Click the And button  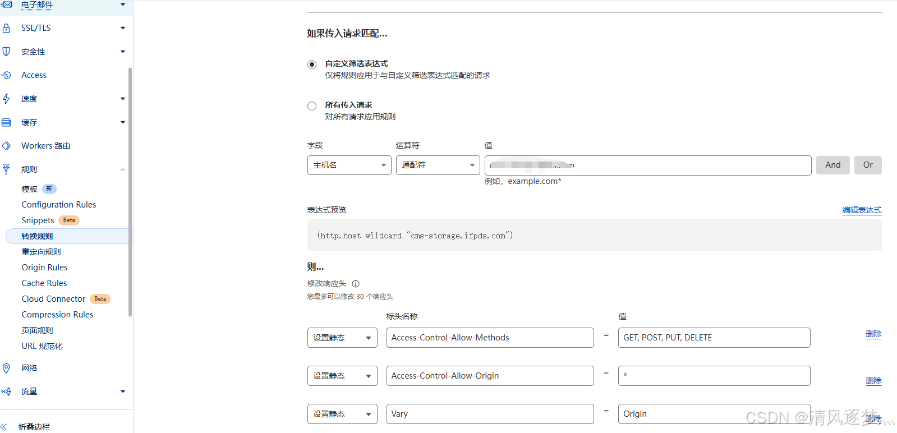point(833,165)
